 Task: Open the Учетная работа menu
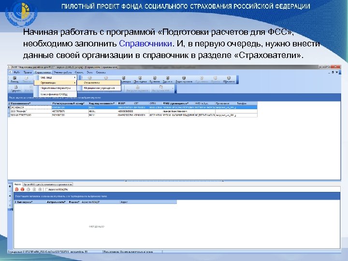tap(62, 72)
